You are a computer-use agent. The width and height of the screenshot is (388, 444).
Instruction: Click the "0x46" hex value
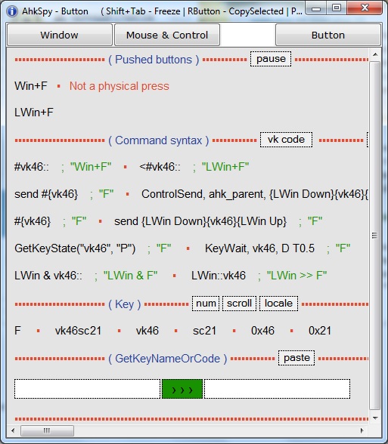coord(262,331)
